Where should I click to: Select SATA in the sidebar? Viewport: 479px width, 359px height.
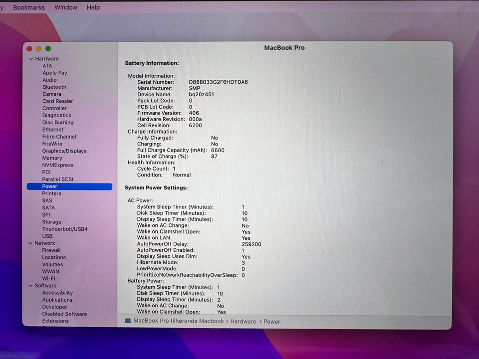pos(48,208)
